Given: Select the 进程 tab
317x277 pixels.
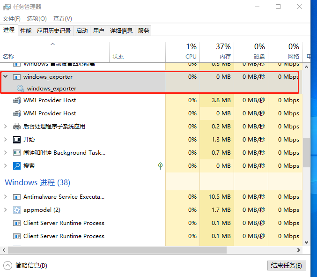Looking at the screenshot, I should coord(9,30).
